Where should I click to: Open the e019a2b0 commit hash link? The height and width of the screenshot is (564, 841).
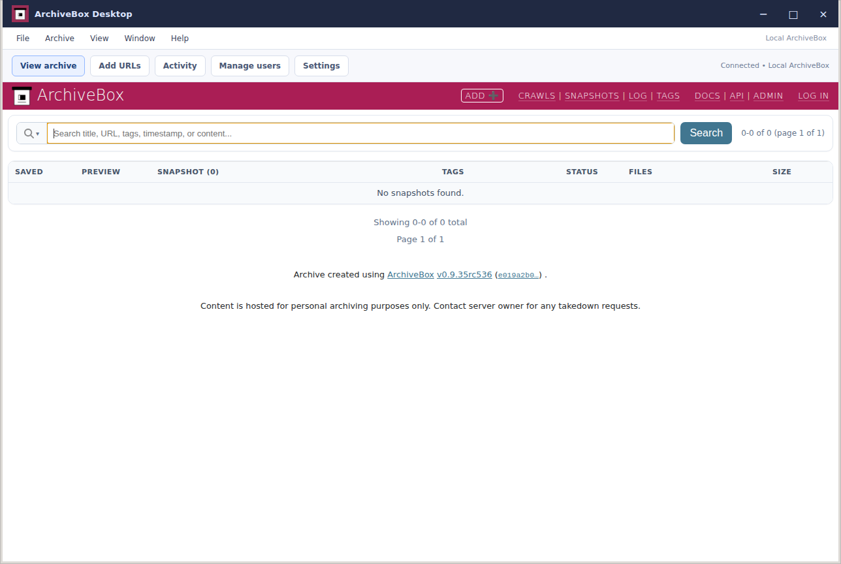click(x=518, y=275)
